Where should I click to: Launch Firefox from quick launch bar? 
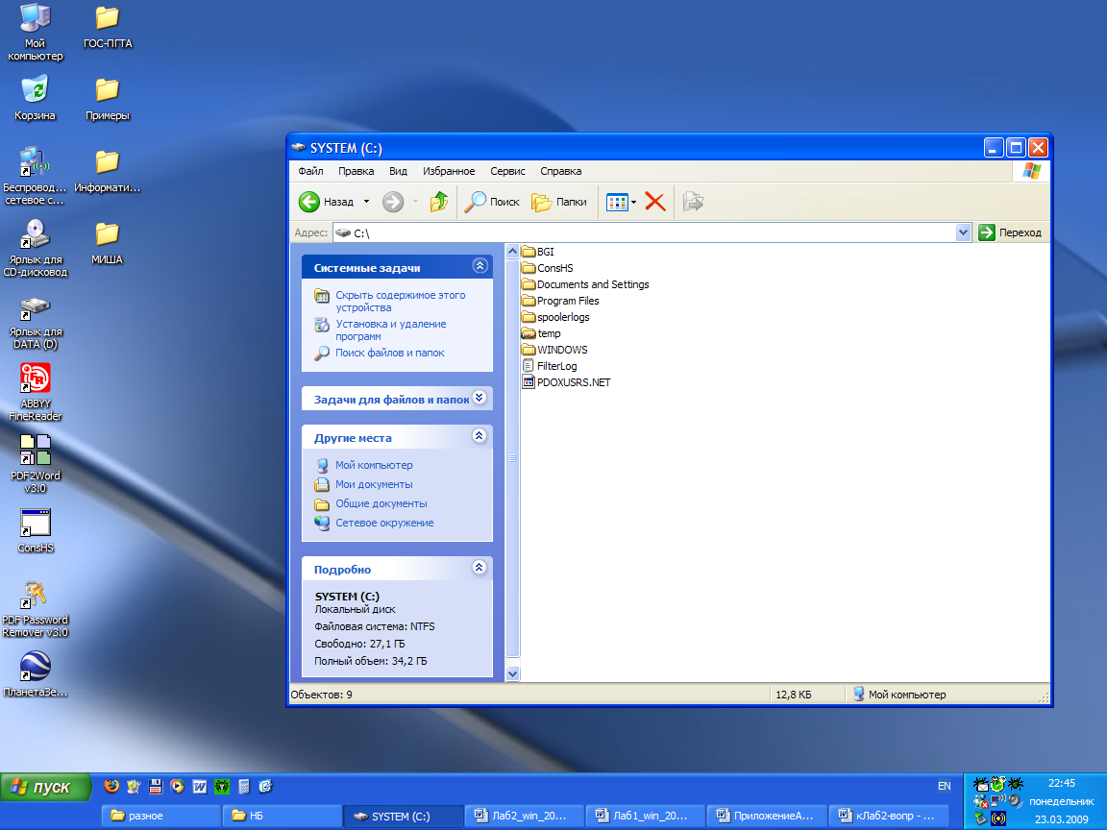tap(111, 786)
